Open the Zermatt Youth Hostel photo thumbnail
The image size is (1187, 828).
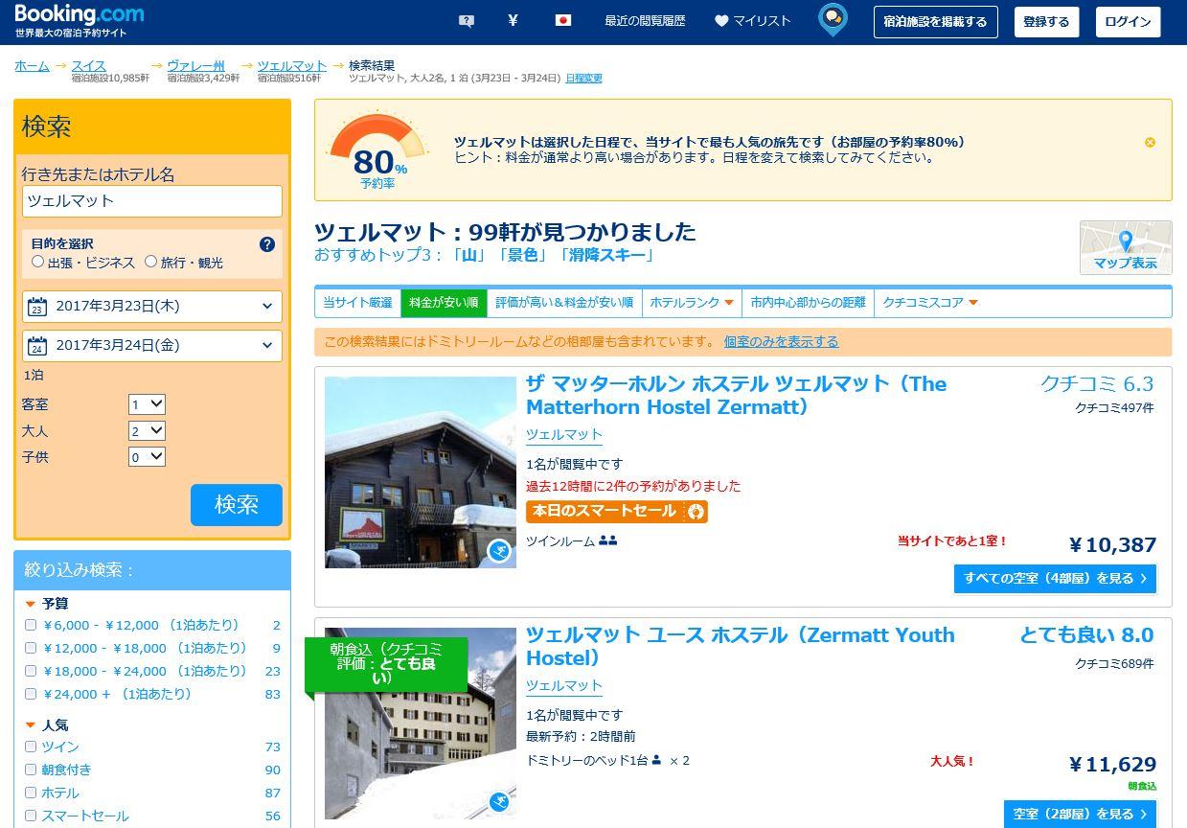click(421, 724)
